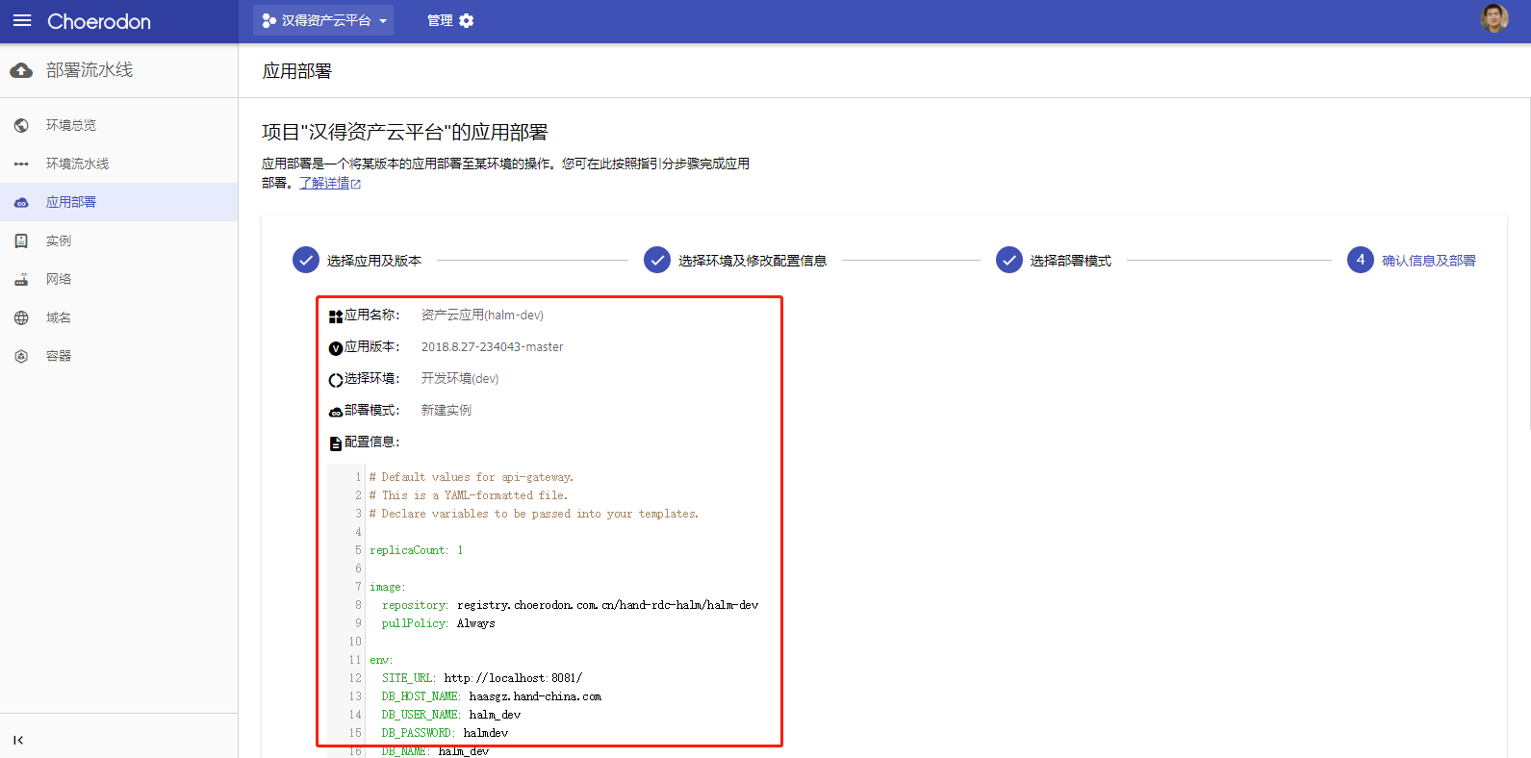
Task: Click step three check circle 选择部署模式
Action: [1009, 260]
